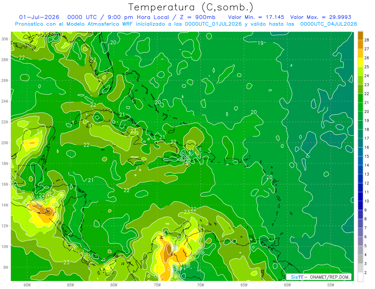
Task: Click the 'Valor Min. = 17.145' readout
Action: coord(256,17)
